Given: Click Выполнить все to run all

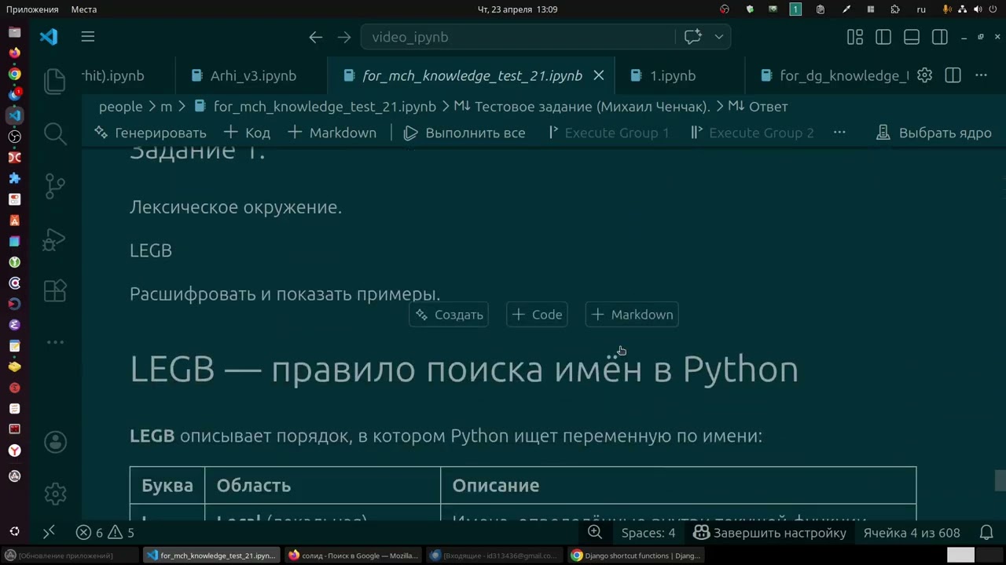Looking at the screenshot, I should (464, 133).
